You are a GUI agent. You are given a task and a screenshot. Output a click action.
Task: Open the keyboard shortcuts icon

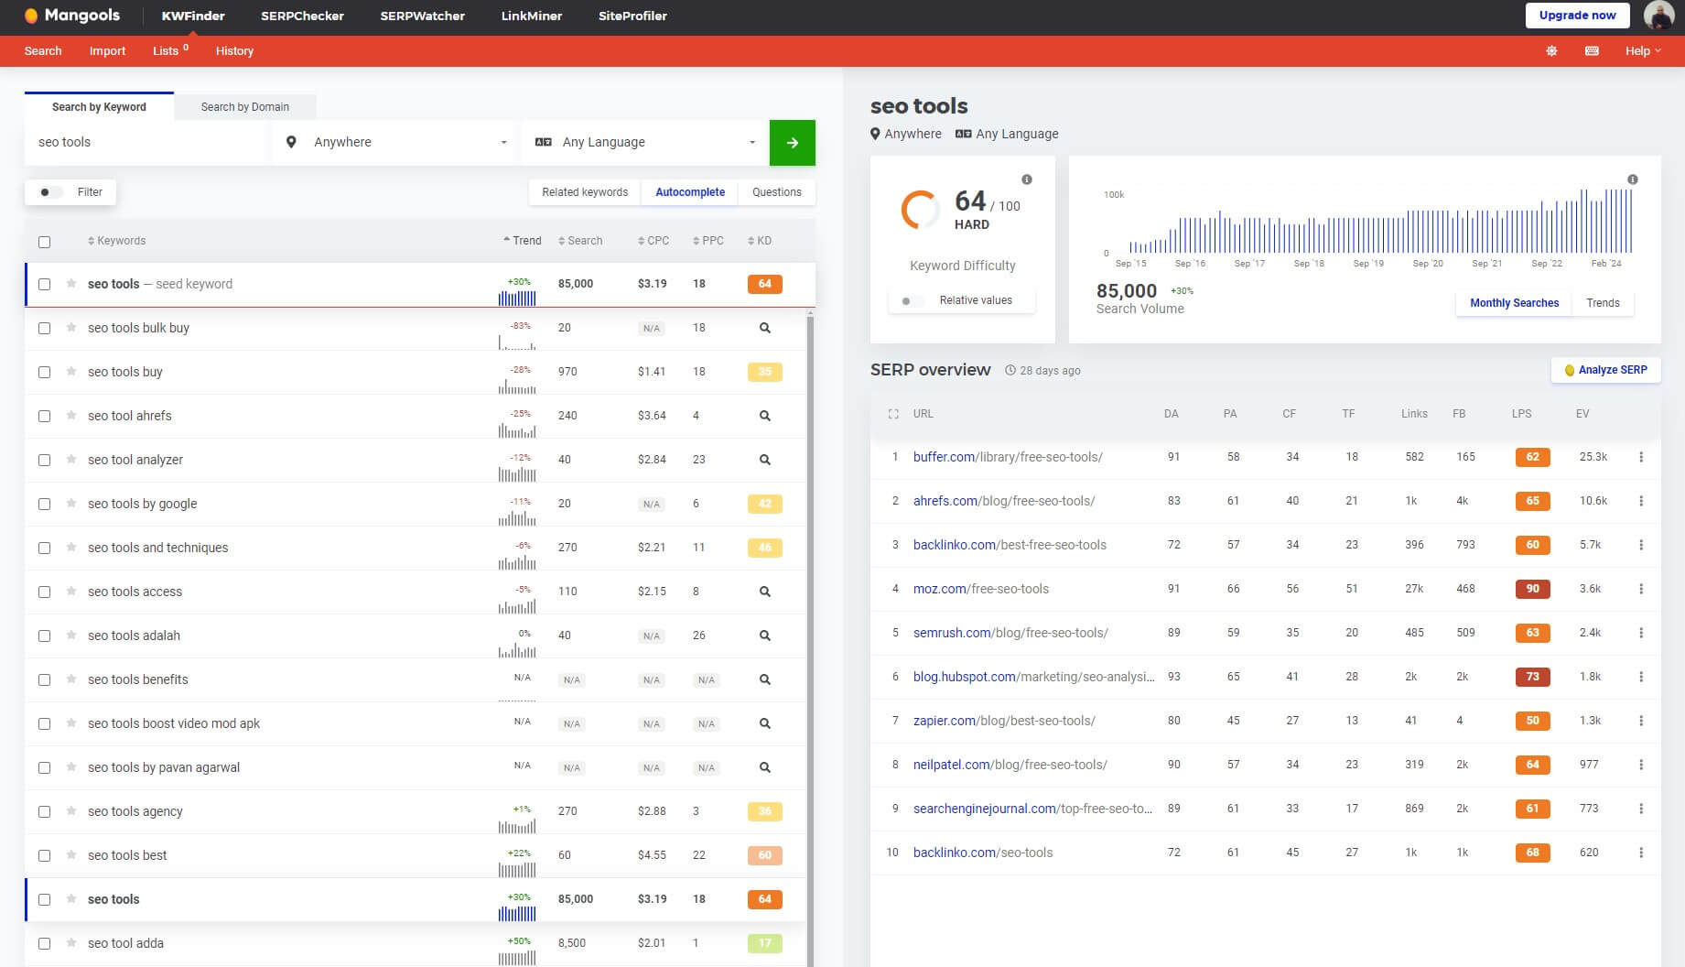point(1592,51)
